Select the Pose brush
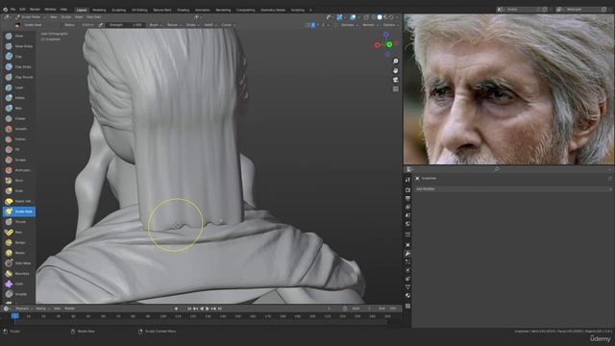615x346 pixels. [x=18, y=233]
